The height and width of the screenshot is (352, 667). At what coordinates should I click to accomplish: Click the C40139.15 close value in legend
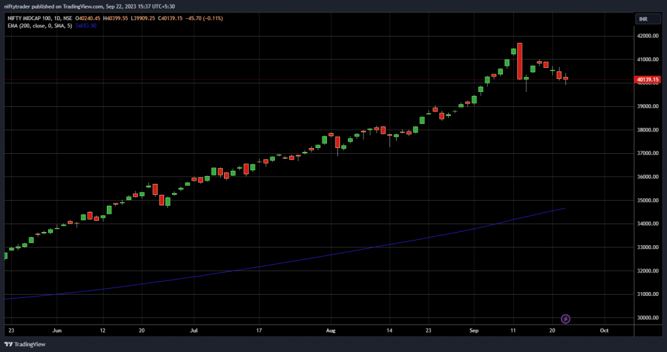pyautogui.click(x=170, y=18)
